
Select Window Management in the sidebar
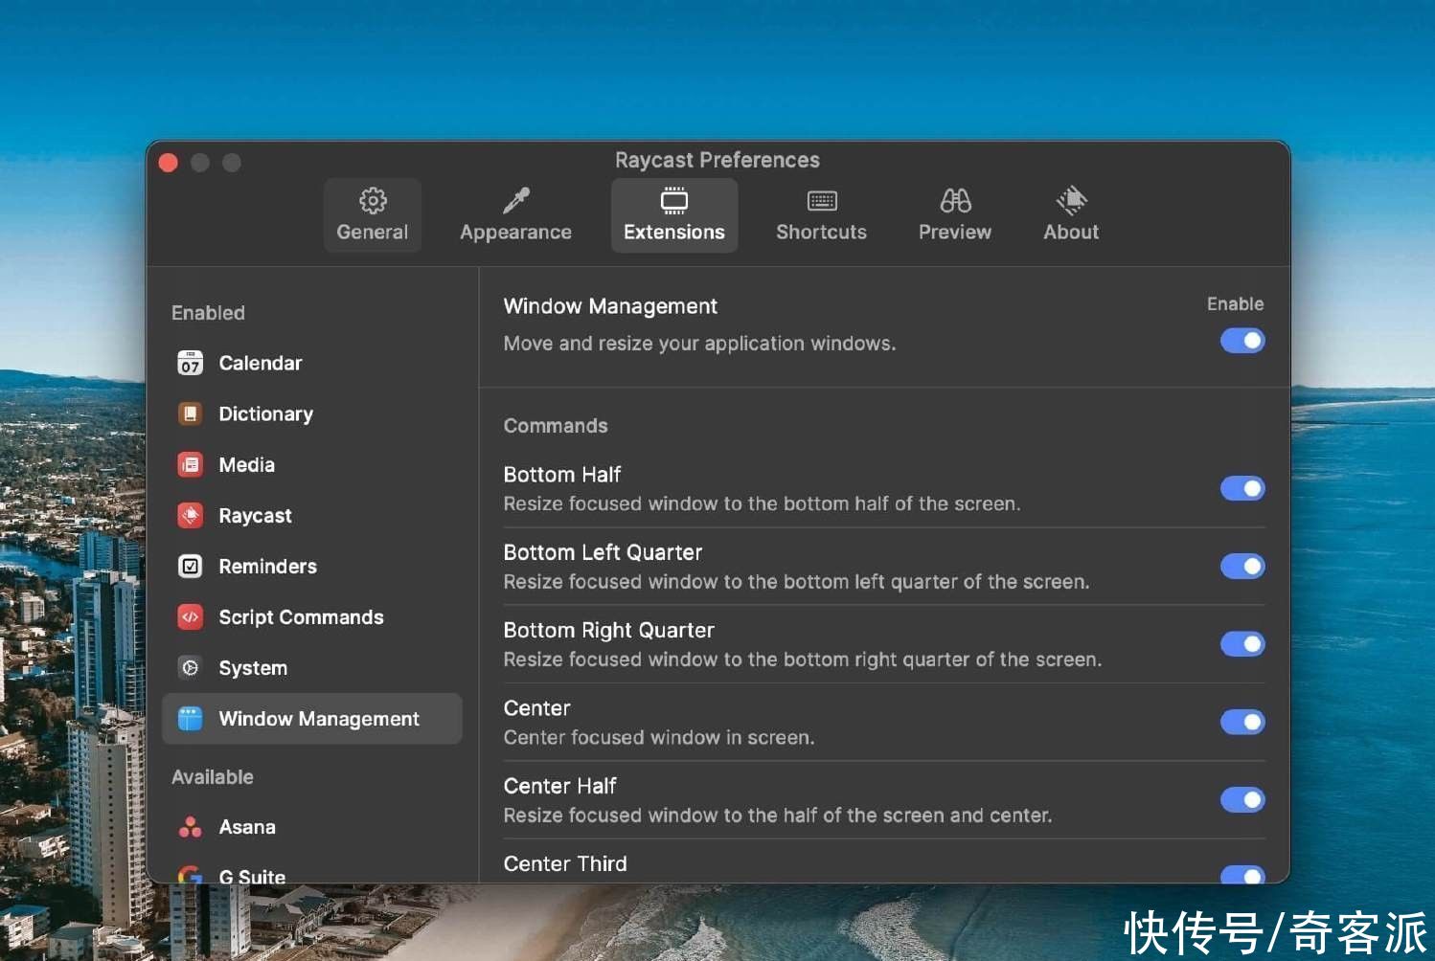pyautogui.click(x=312, y=718)
